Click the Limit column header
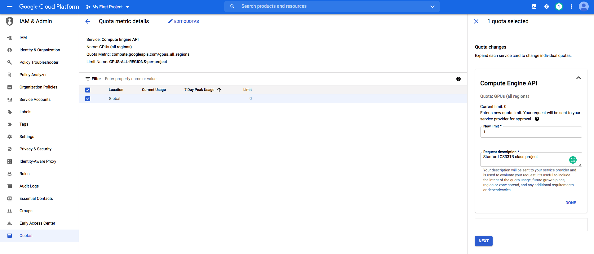 (247, 90)
